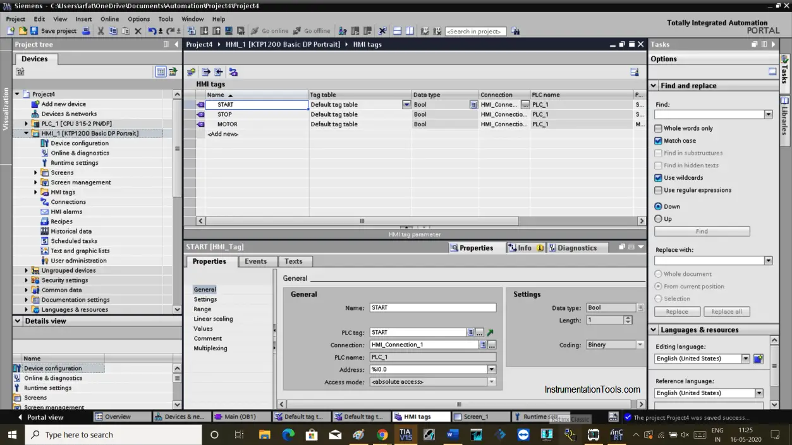The width and height of the screenshot is (792, 445).
Task: Open the Reference language dropdown
Action: pyautogui.click(x=759, y=393)
